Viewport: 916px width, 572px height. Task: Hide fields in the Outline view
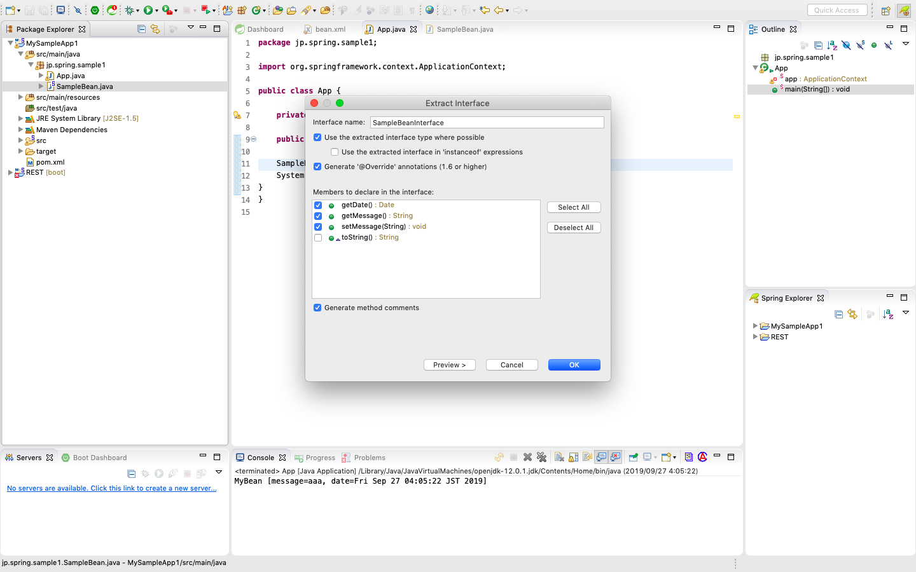click(x=846, y=45)
